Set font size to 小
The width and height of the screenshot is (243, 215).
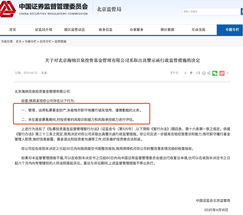[197, 73]
